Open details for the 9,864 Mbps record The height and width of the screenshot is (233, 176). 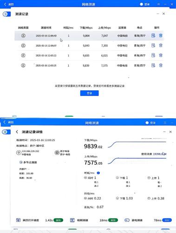click(x=153, y=35)
